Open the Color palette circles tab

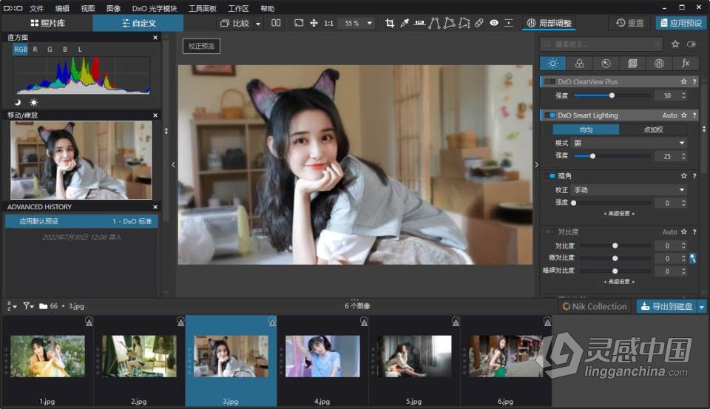click(579, 64)
